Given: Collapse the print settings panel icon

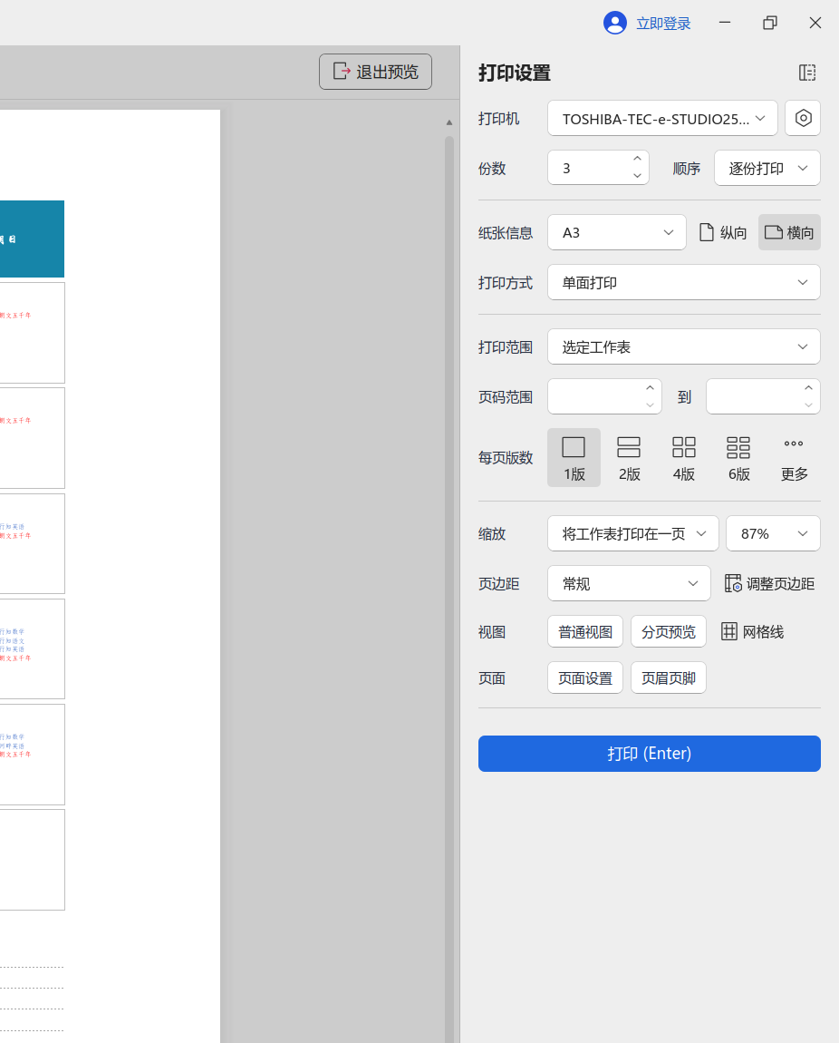Looking at the screenshot, I should click(x=807, y=73).
